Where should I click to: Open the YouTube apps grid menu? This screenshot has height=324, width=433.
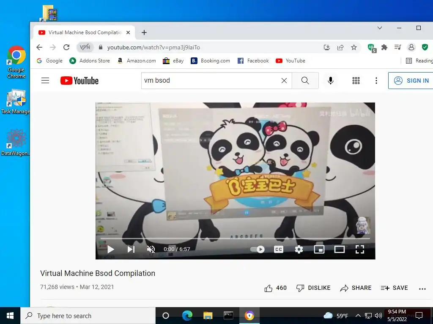(356, 81)
